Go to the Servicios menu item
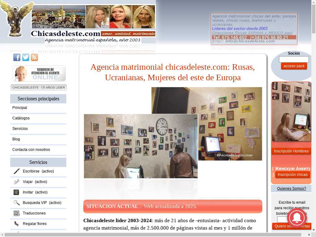 [20, 129]
